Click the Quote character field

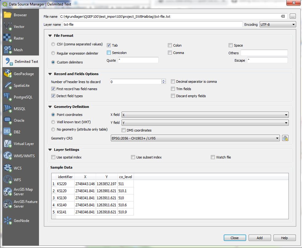point(138,60)
